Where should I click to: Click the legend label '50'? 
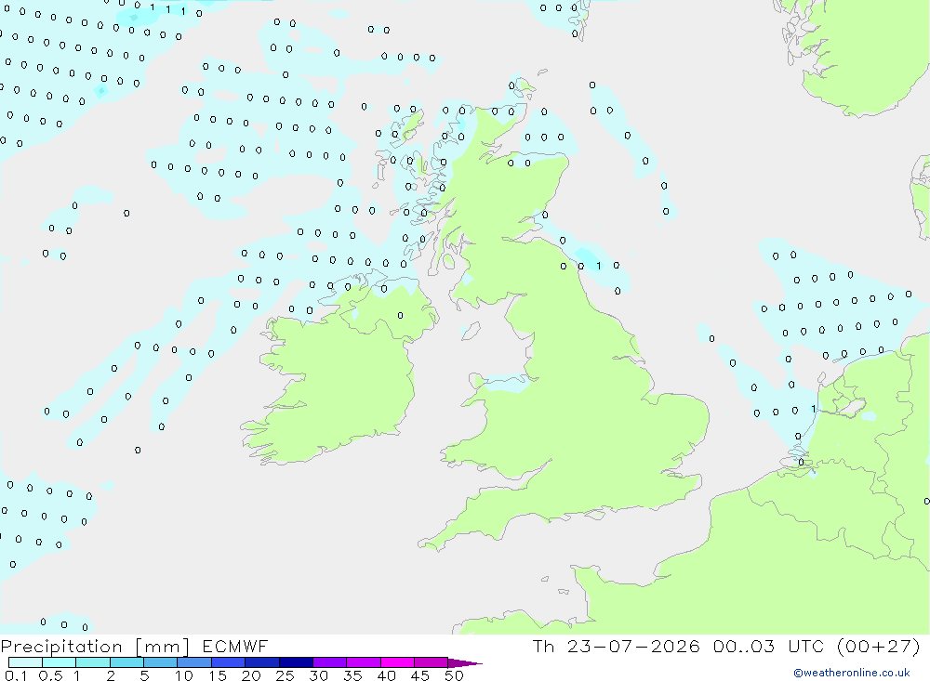455,675
